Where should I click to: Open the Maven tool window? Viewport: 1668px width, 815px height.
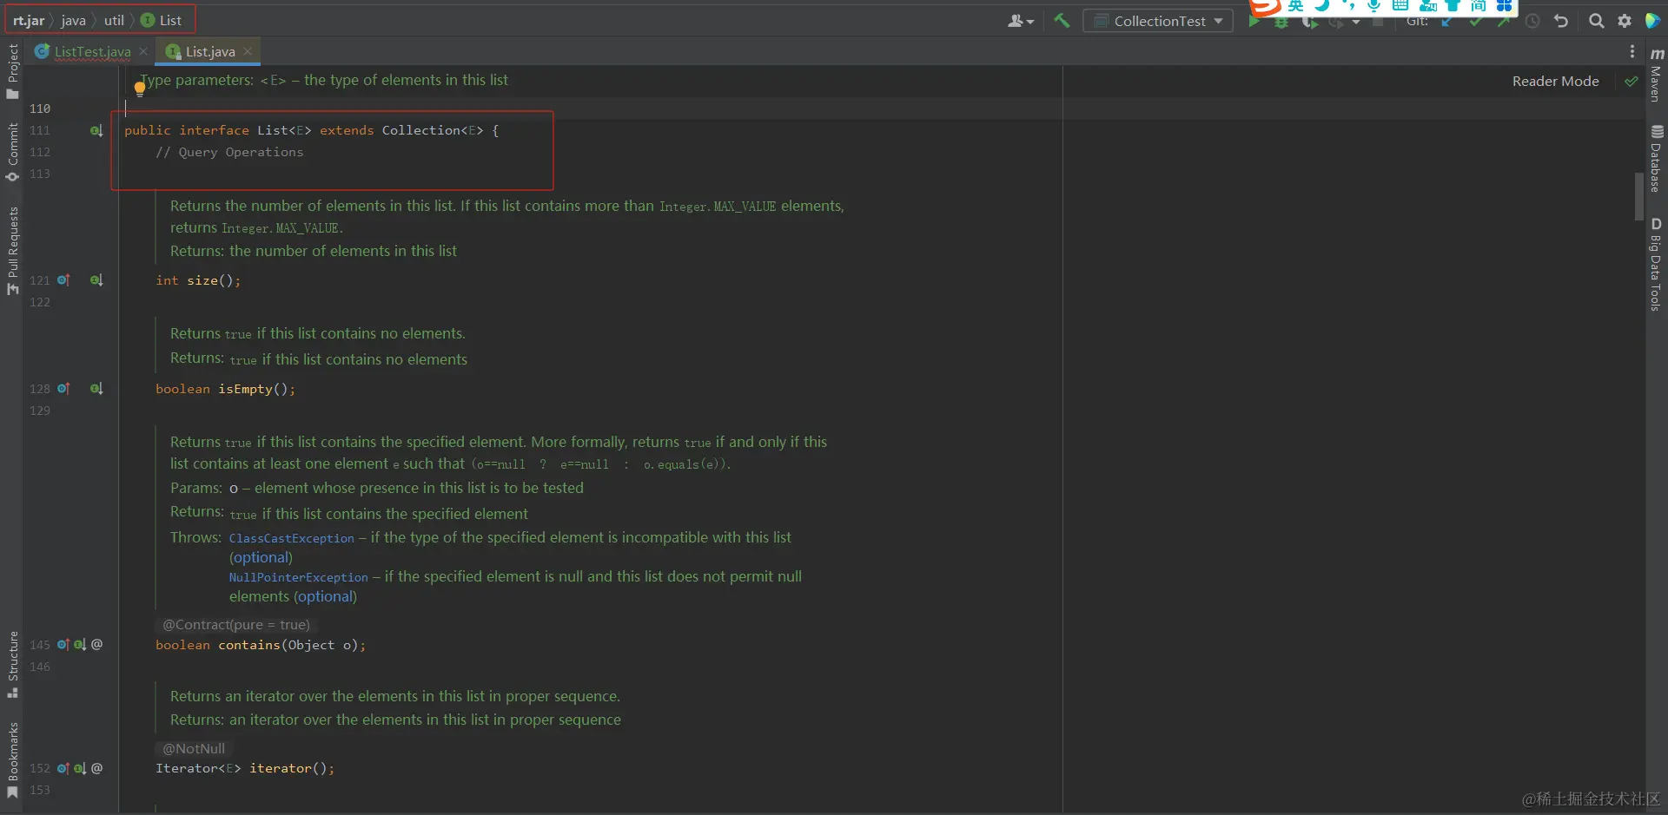pos(1656,75)
